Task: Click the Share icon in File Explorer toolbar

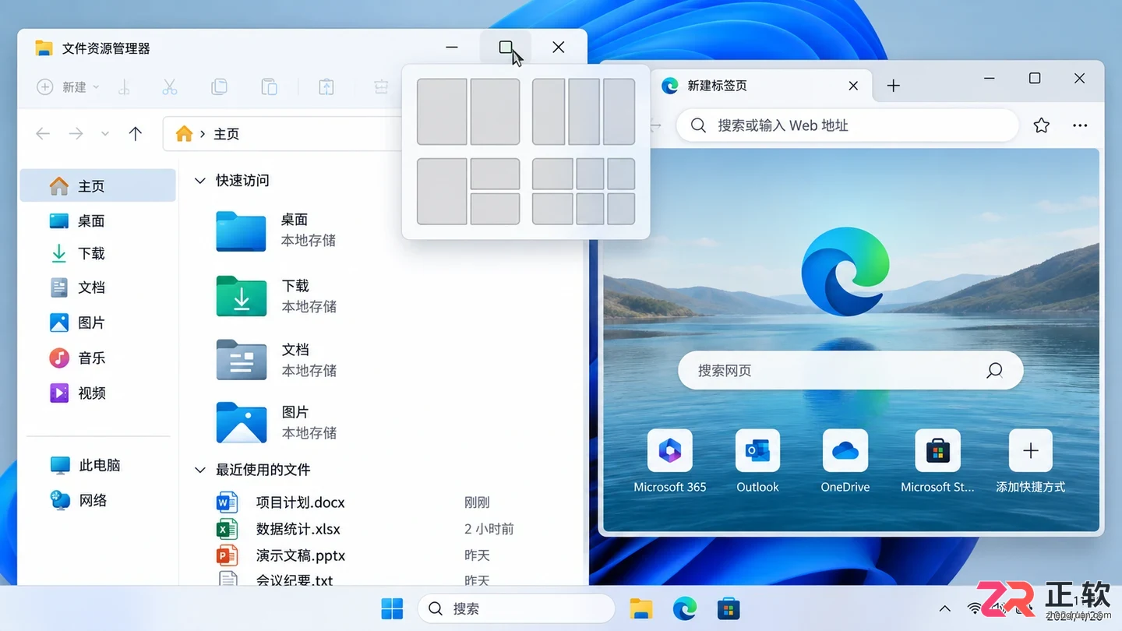Action: pyautogui.click(x=326, y=87)
